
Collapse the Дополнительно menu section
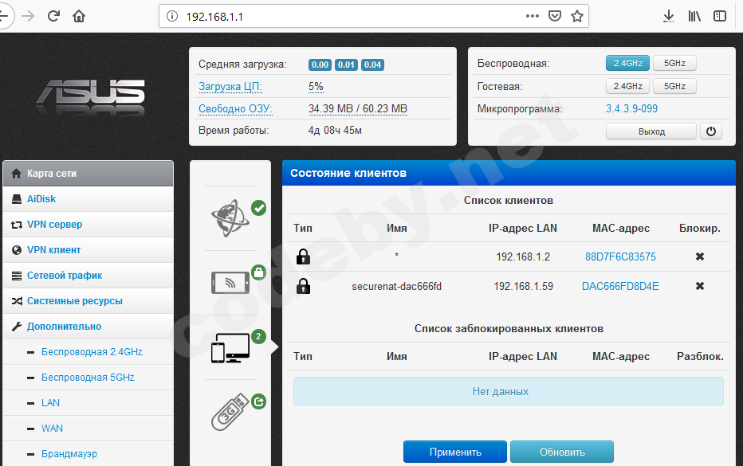coord(88,327)
